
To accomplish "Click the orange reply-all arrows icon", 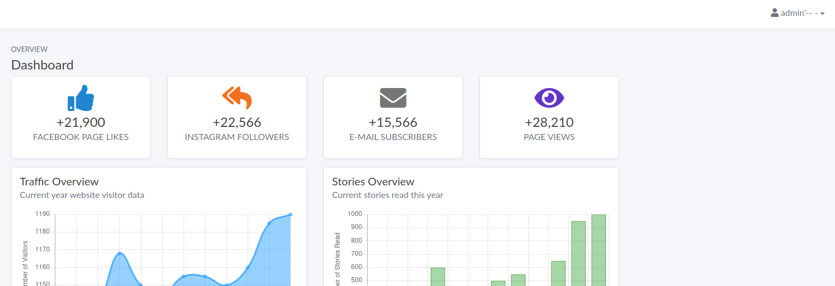I will pyautogui.click(x=237, y=97).
